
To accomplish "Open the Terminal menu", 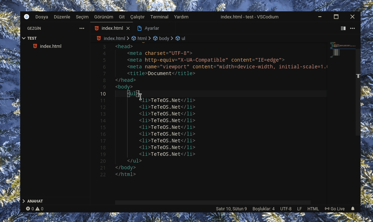I will pos(159,17).
